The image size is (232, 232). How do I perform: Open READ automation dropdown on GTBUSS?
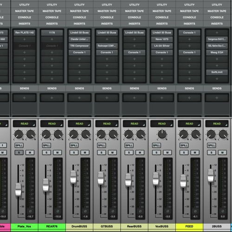point(107,124)
